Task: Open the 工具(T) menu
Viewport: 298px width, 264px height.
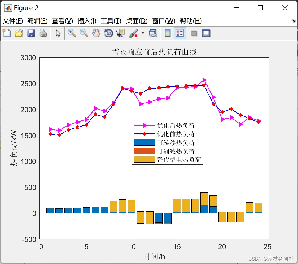Action: [x=111, y=21]
